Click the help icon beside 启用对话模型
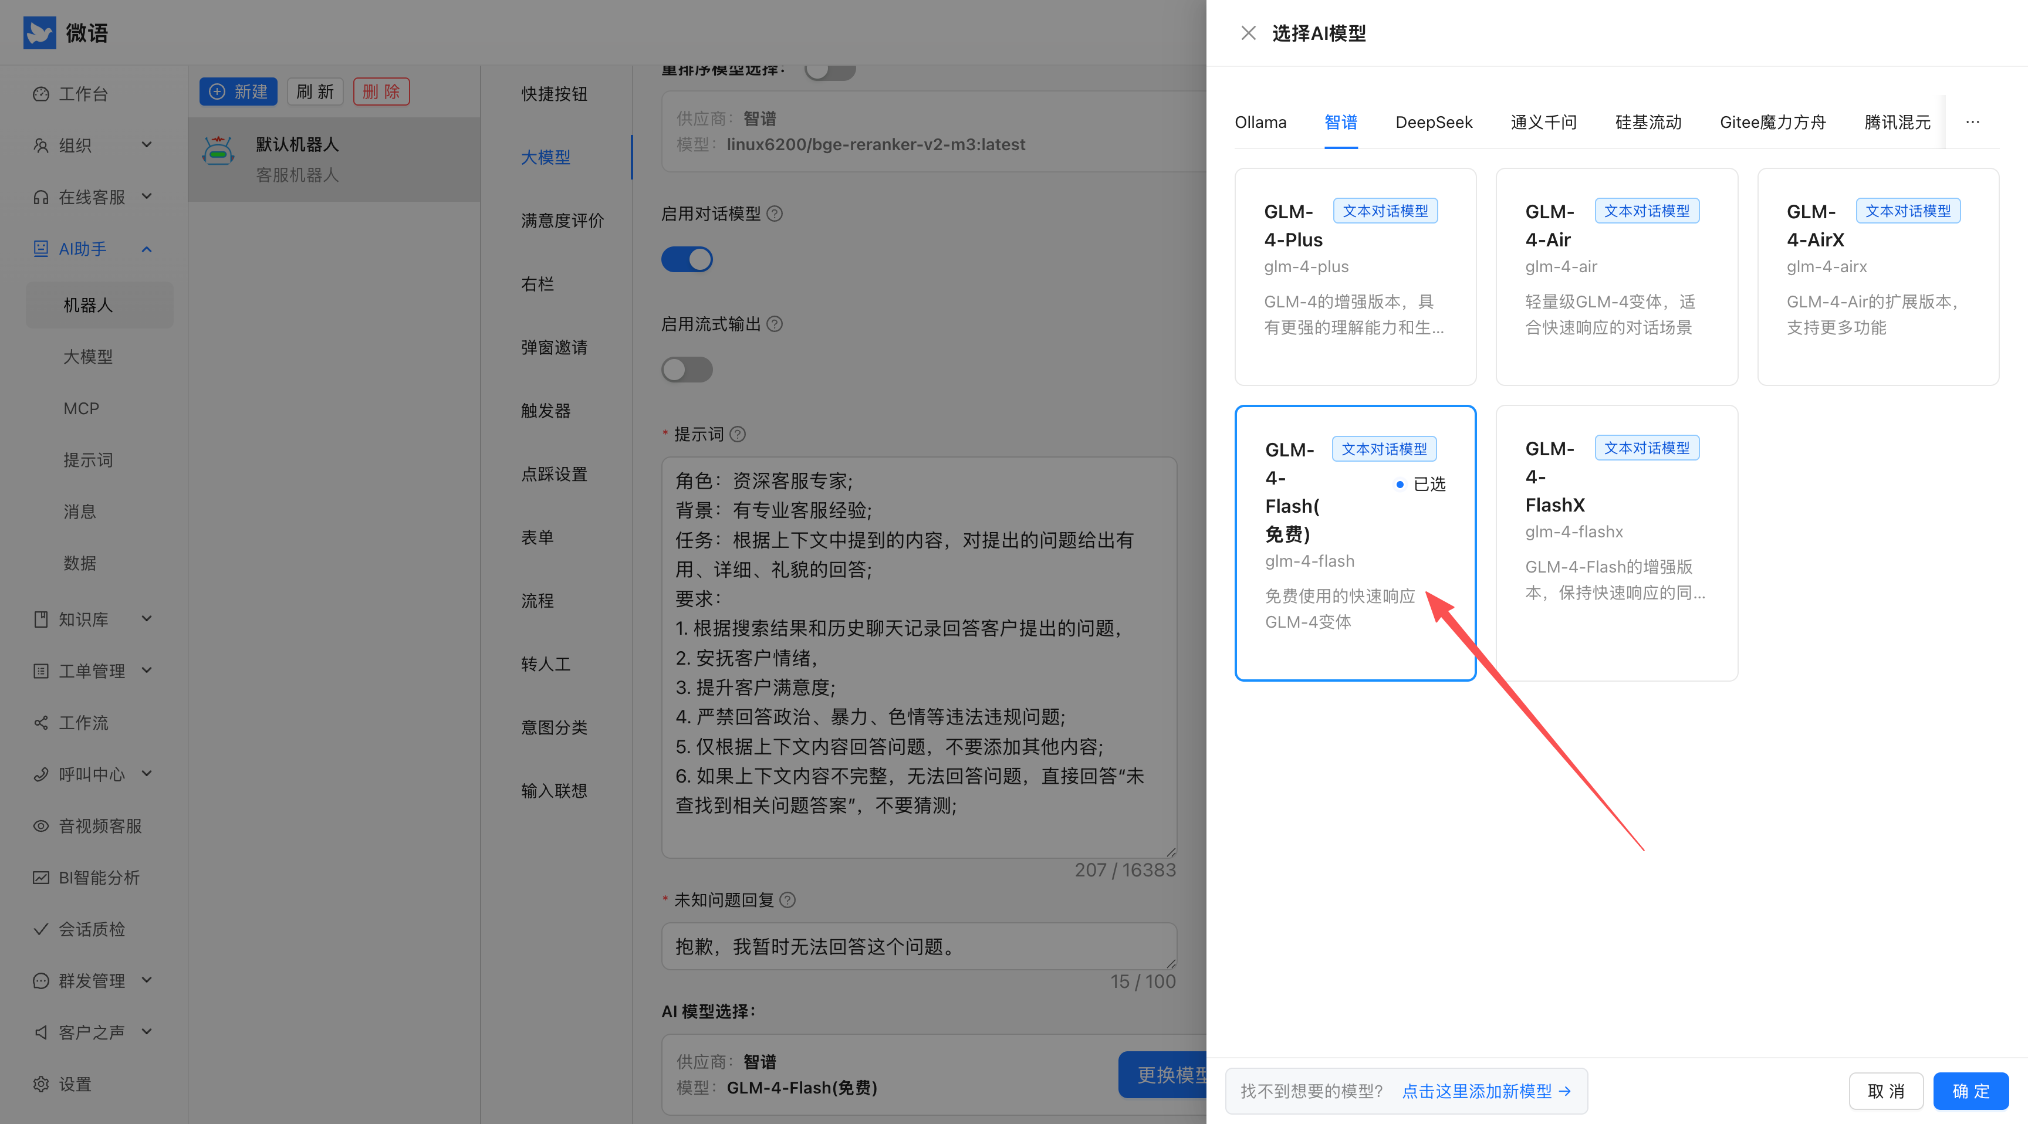 (x=775, y=214)
